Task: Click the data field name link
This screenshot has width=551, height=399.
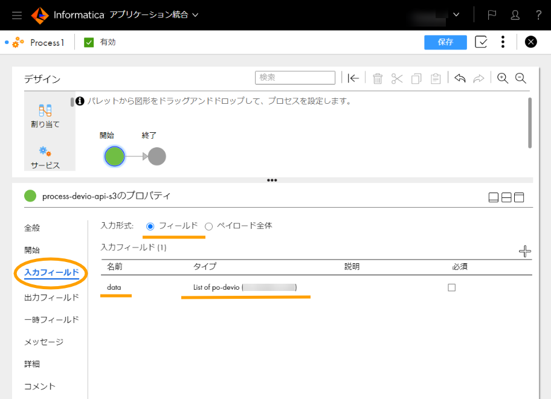Action: pos(115,287)
